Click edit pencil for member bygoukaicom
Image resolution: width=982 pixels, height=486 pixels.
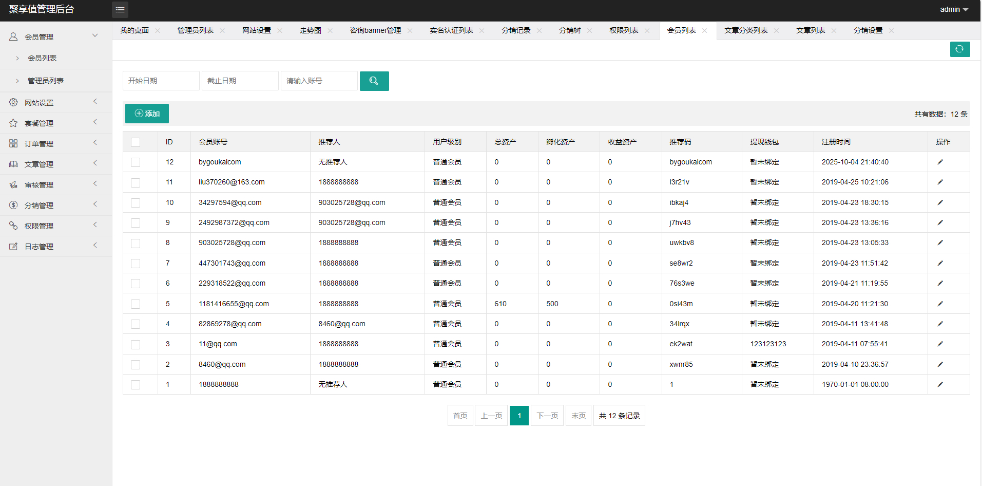(x=940, y=162)
